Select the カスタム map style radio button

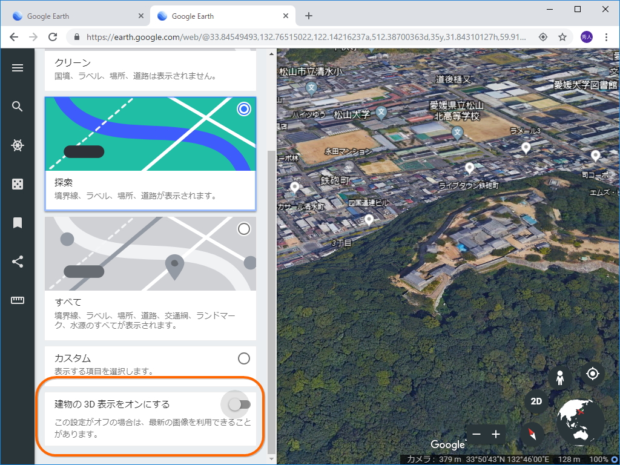coord(244,358)
